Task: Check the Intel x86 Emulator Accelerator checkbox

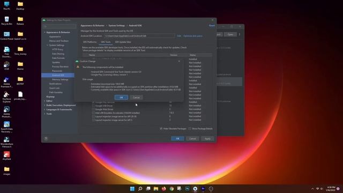Action: [93, 113]
